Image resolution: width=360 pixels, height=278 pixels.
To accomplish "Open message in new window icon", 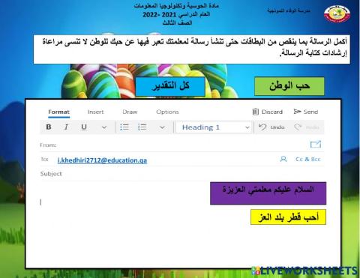I will 316,144.
